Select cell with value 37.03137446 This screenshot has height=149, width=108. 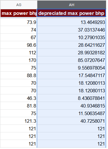click(x=72, y=30)
